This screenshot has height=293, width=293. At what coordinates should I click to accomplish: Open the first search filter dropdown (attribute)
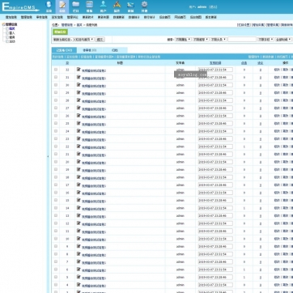183,40
